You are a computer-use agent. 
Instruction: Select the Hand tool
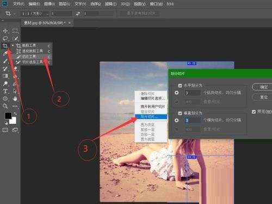click(15, 99)
